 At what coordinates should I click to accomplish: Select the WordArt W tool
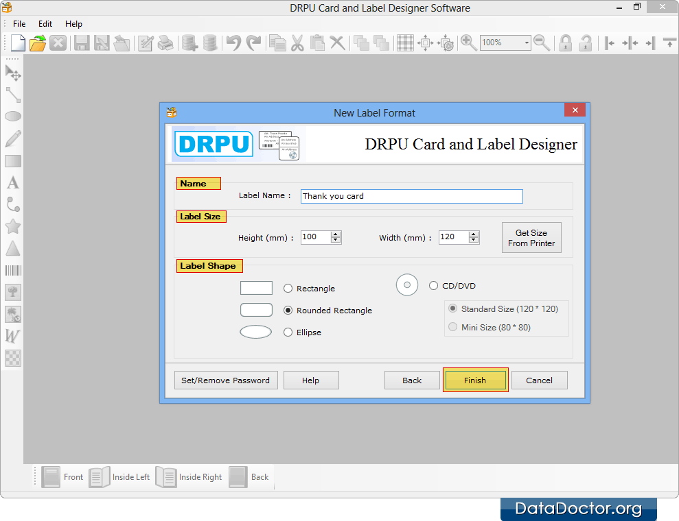tap(12, 336)
